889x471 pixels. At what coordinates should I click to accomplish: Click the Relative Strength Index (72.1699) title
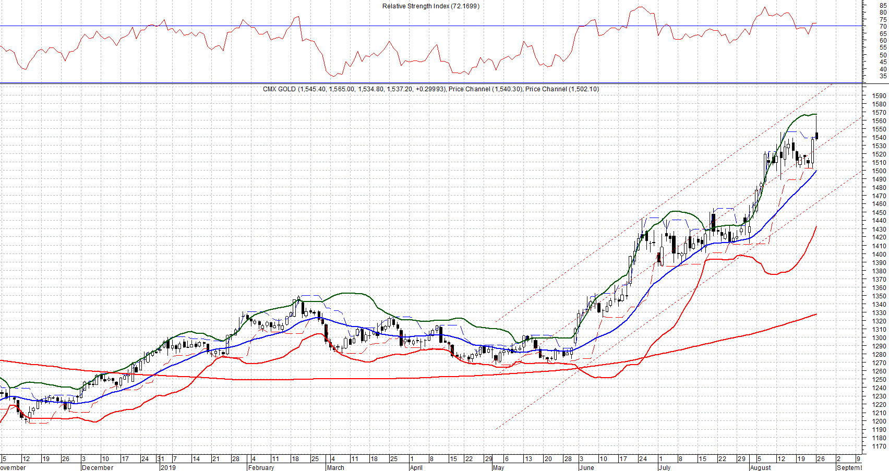coord(431,6)
